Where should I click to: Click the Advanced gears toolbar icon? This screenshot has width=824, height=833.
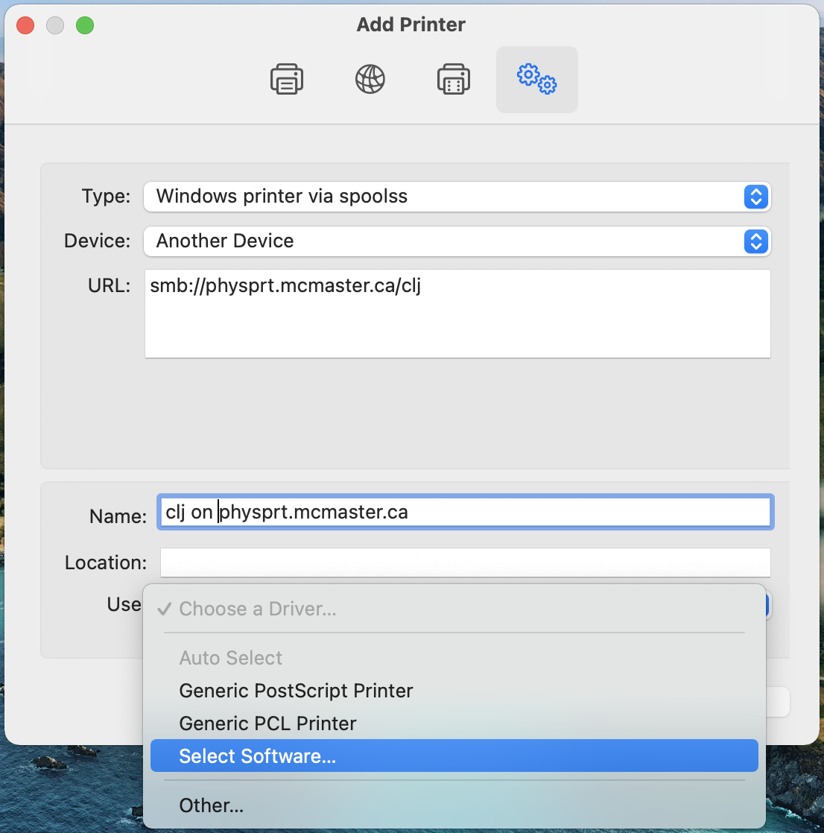coord(536,79)
